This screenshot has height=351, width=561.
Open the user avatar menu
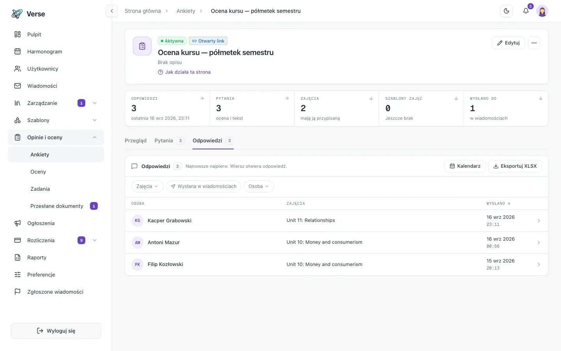click(x=542, y=11)
